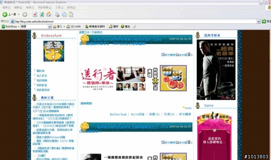
Task: Click Xuite日誌 link in the first post footer
Action: 137,114
